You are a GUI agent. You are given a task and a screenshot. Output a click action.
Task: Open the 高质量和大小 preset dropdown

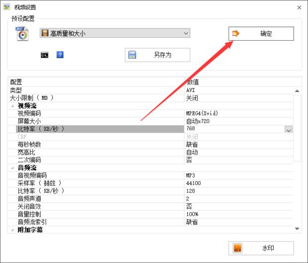[186, 33]
